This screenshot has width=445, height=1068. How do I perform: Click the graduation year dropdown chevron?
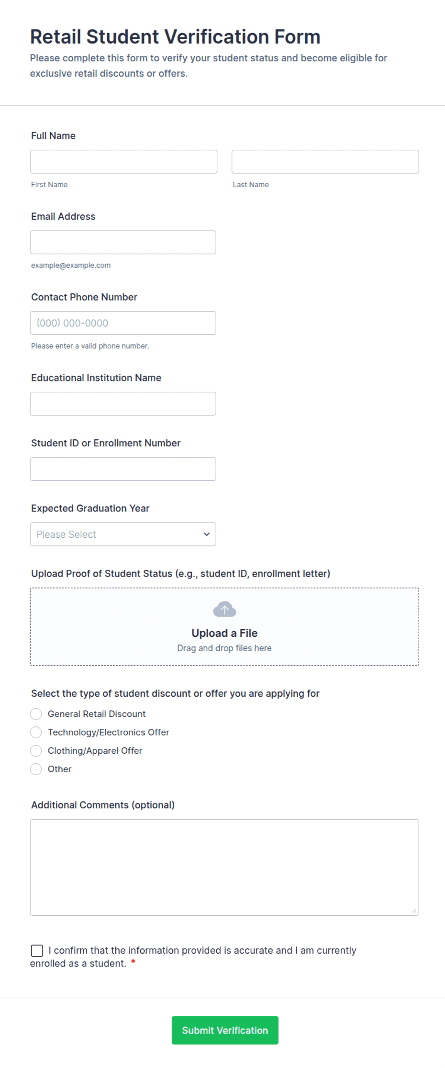point(207,534)
